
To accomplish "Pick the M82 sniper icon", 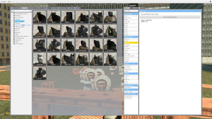I will point(54,45).
